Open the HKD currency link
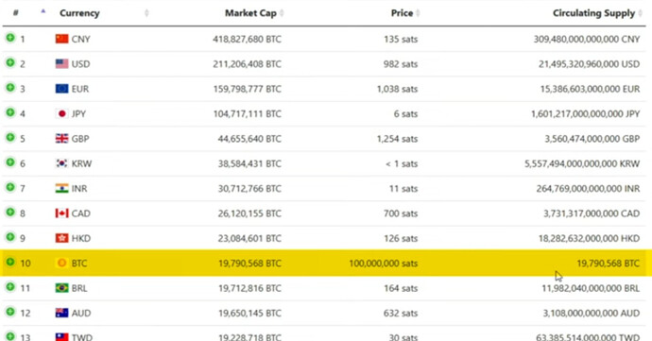This screenshot has width=652, height=341. pos(80,238)
